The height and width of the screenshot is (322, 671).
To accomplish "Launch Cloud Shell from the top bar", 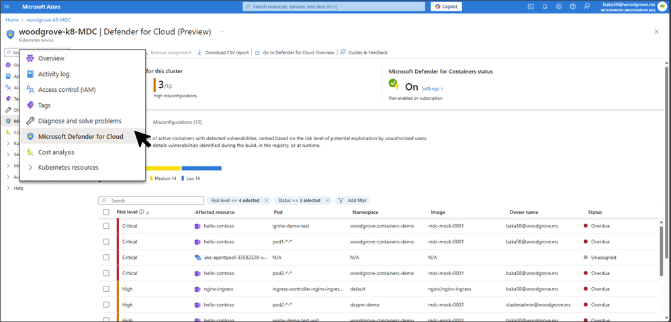I will [531, 7].
